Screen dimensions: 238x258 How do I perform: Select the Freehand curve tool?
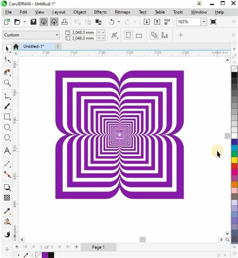[7, 96]
